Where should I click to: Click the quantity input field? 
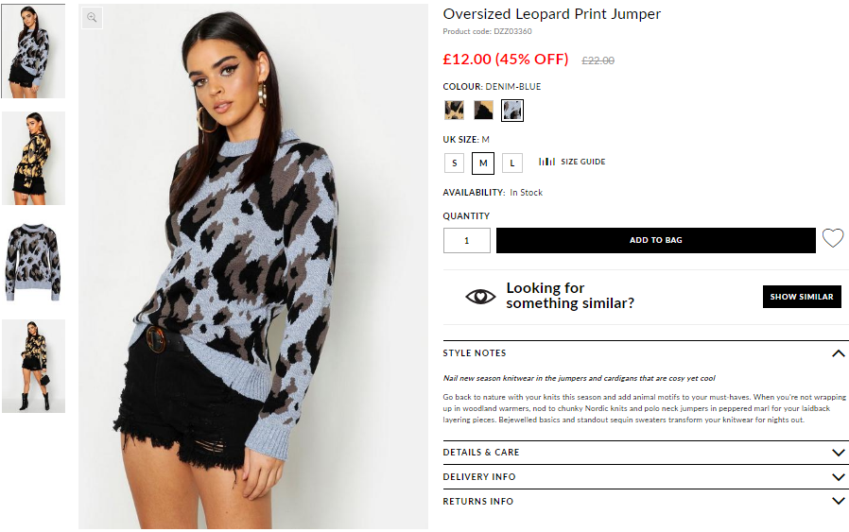467,240
